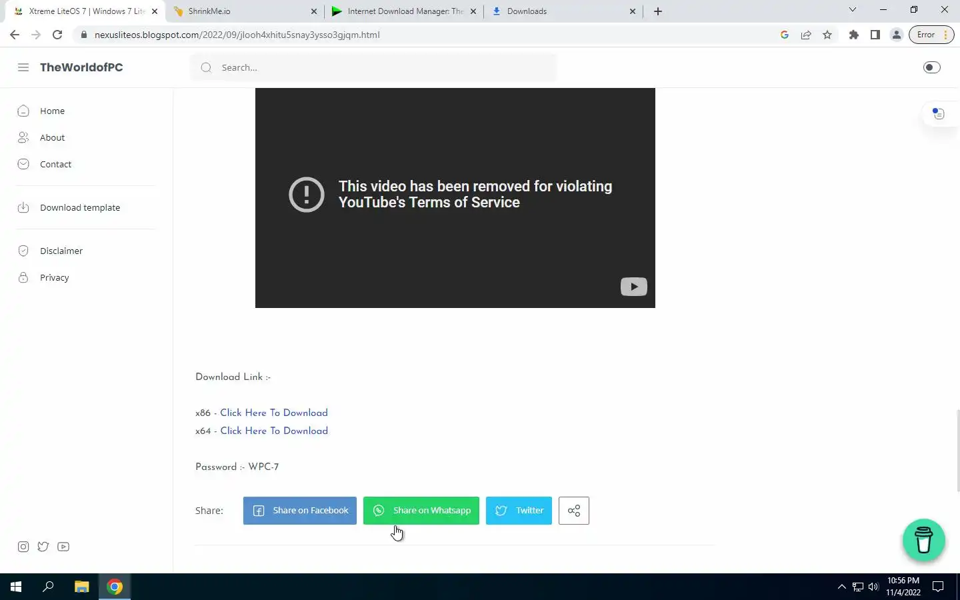This screenshot has width=960, height=600.
Task: Close the ShrinkMe.io tab
Action: tap(314, 11)
